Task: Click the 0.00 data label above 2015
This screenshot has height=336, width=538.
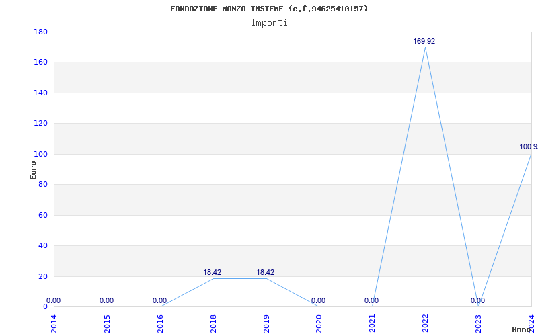Action: [106, 300]
